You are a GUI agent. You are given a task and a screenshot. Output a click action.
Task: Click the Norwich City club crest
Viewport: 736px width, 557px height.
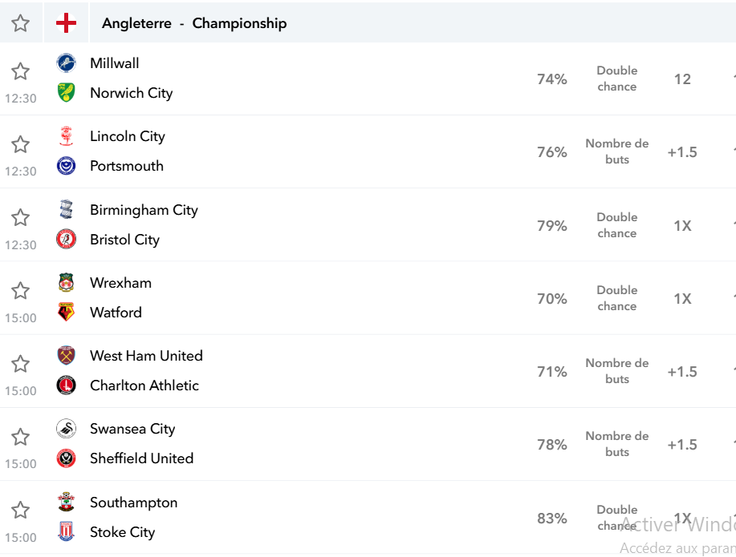click(x=66, y=92)
